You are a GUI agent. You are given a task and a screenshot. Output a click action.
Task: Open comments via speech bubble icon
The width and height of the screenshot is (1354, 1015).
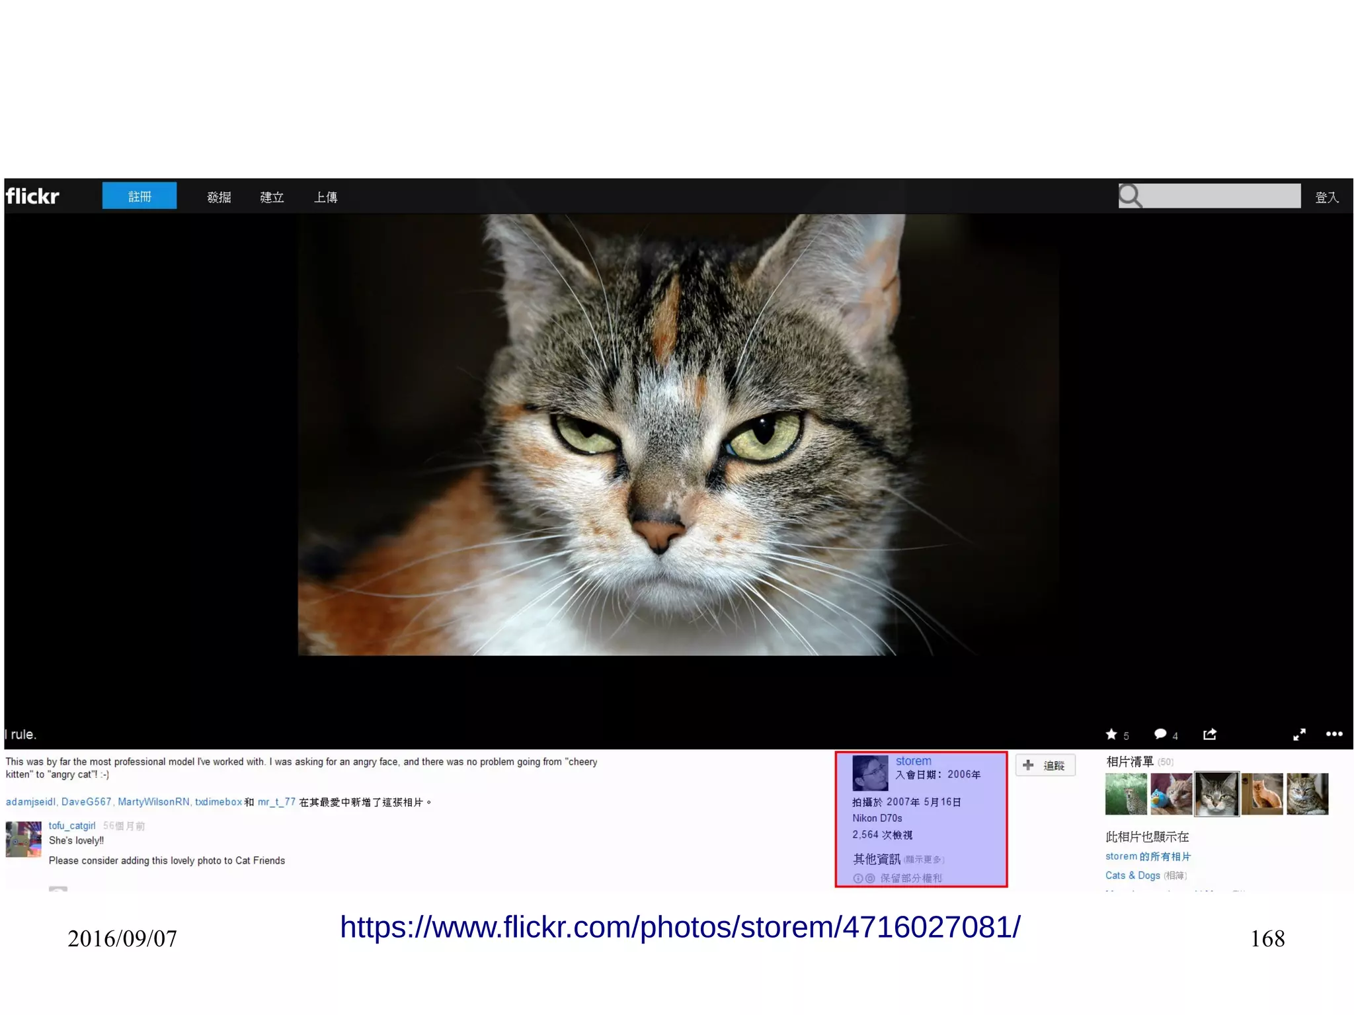[1160, 734]
